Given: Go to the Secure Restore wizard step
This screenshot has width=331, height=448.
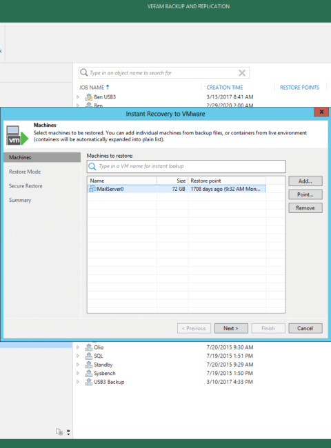Looking at the screenshot, I should tap(26, 186).
